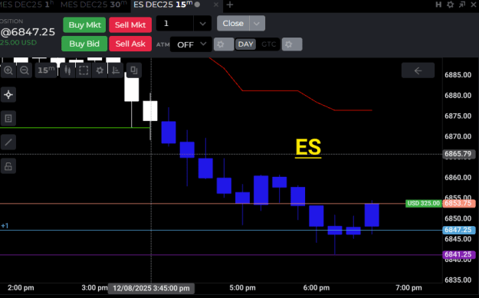
Task: Open the candlestick chart type selector
Action: click(67, 70)
